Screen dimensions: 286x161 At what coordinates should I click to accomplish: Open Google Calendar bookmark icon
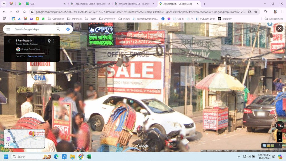pyautogui.click(x=13, y=19)
